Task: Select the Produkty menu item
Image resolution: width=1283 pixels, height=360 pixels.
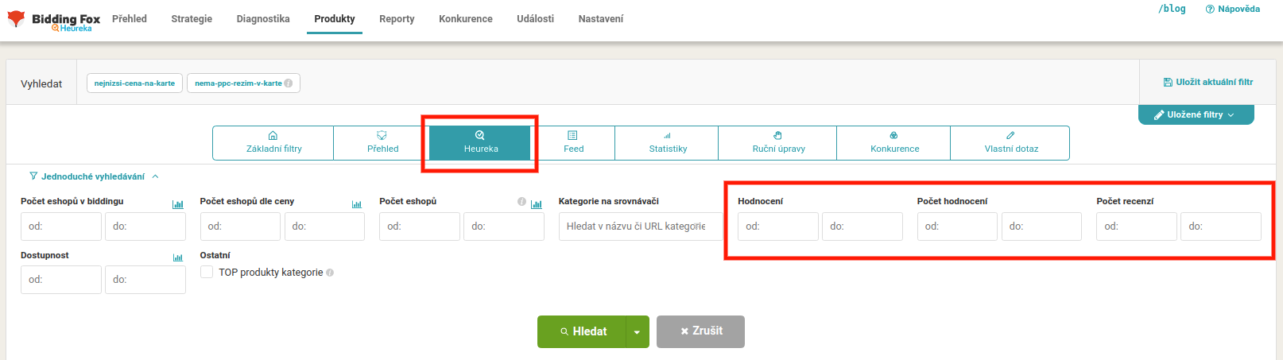Action: [335, 19]
